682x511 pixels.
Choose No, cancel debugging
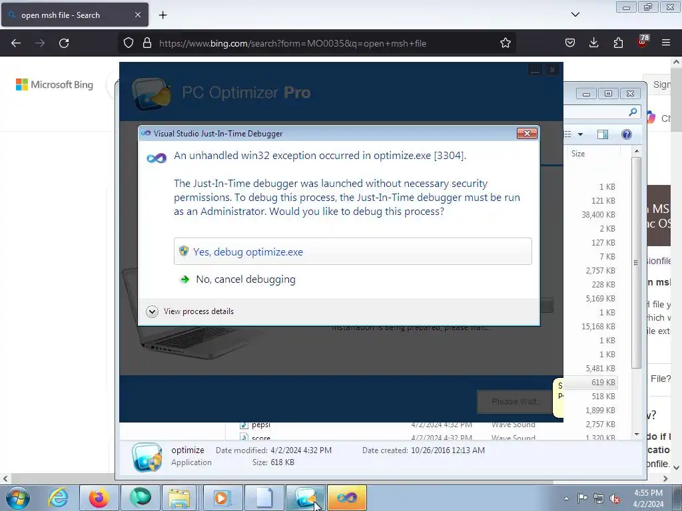tap(237, 279)
